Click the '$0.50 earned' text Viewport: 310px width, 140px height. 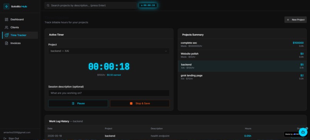point(114,75)
